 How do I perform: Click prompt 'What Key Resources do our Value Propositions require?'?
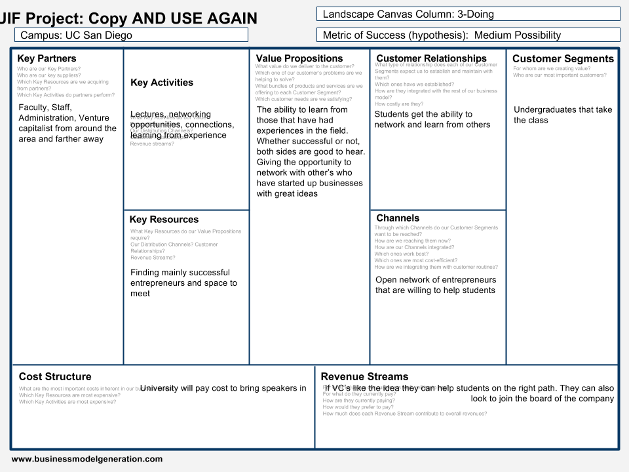click(185, 235)
